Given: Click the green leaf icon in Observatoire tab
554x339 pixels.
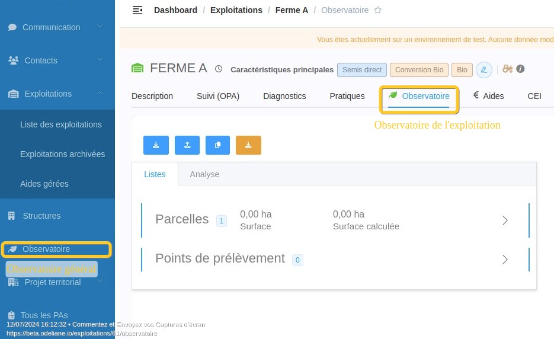Looking at the screenshot, I should click(x=392, y=95).
